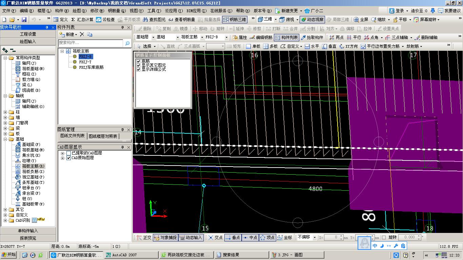Toggle 动态输入 dynamic input
463x260 pixels.
pyautogui.click(x=191, y=237)
